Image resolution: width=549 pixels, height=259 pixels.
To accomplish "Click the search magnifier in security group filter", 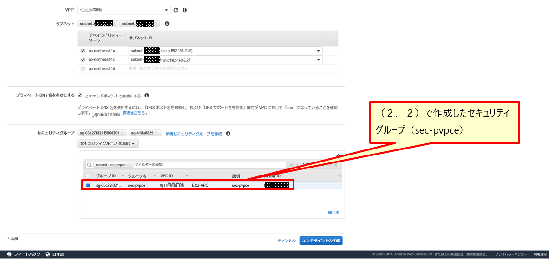I will tap(89, 165).
